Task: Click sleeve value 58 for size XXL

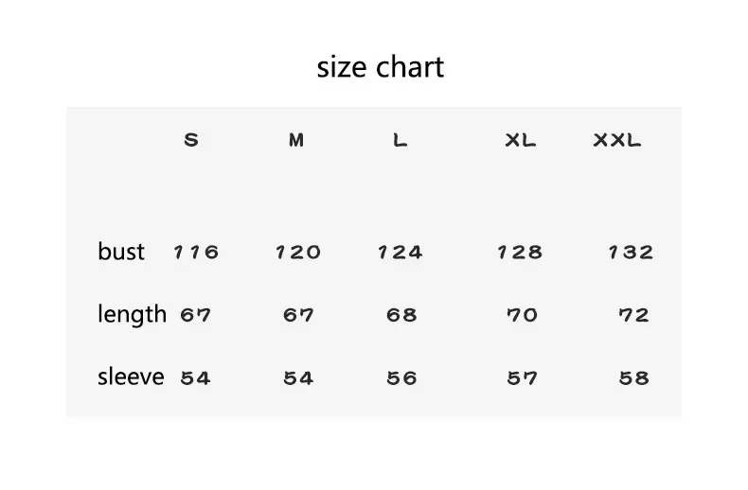Action: coord(633,378)
